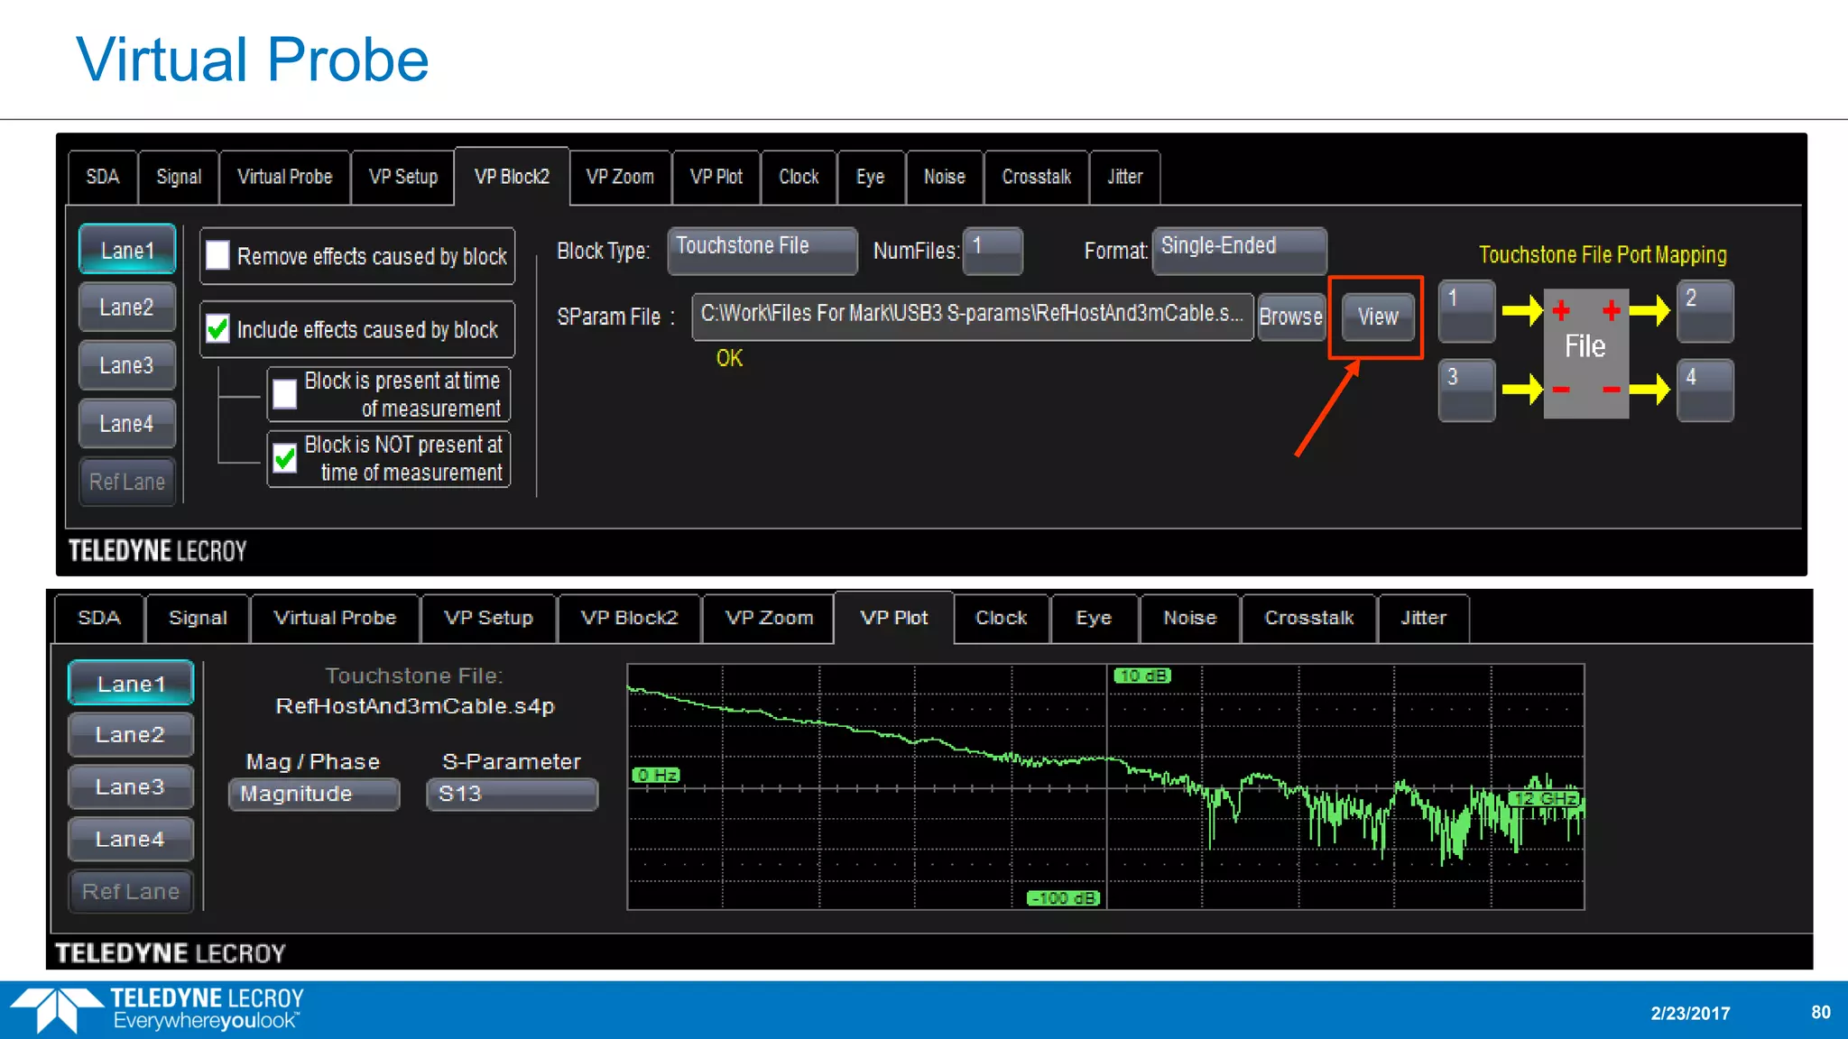Enable Remove effects caused by block

tap(217, 256)
